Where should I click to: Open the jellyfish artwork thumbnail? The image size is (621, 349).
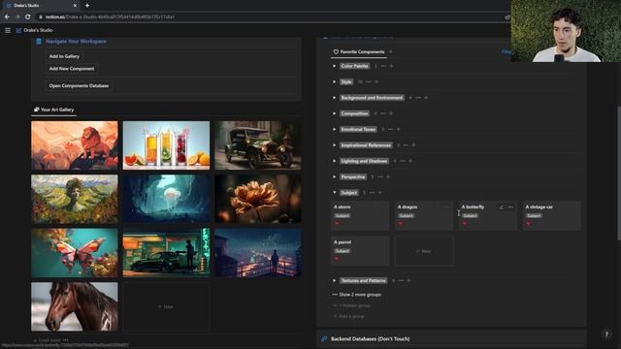(x=166, y=199)
